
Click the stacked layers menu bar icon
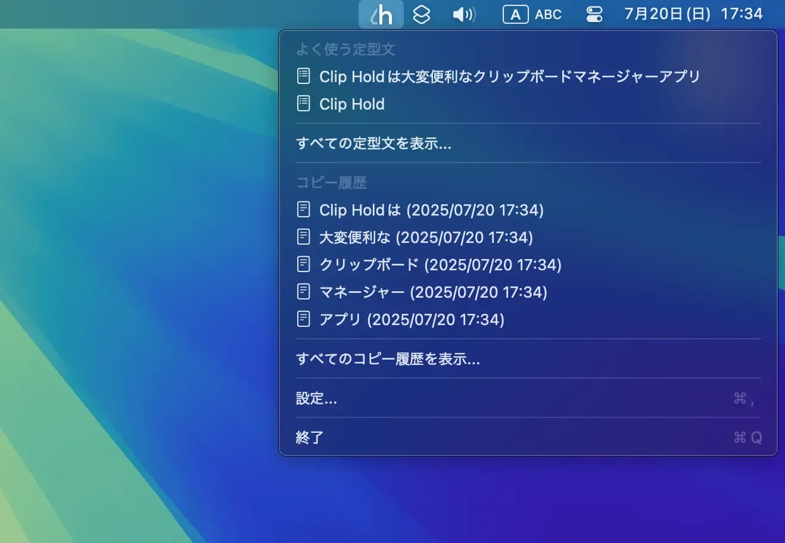pos(422,14)
